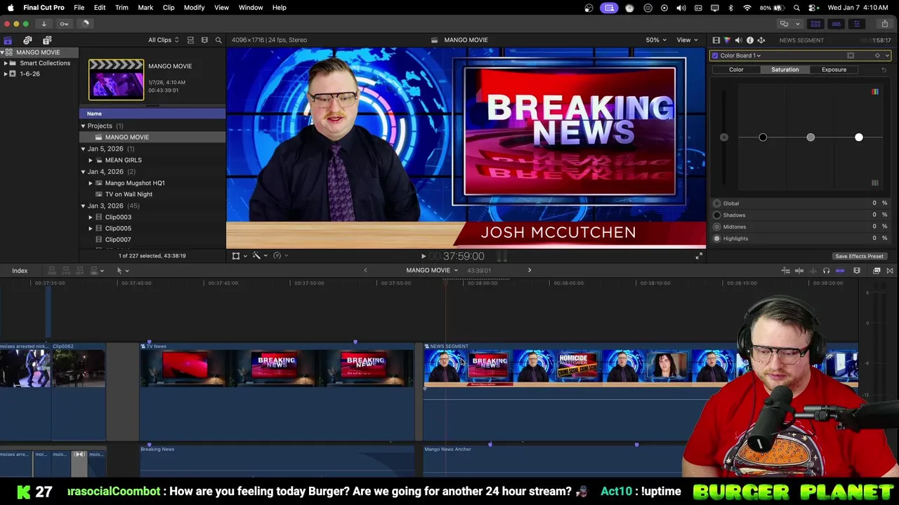This screenshot has width=899, height=505.
Task: Switch to the Color tab
Action: 736,69
